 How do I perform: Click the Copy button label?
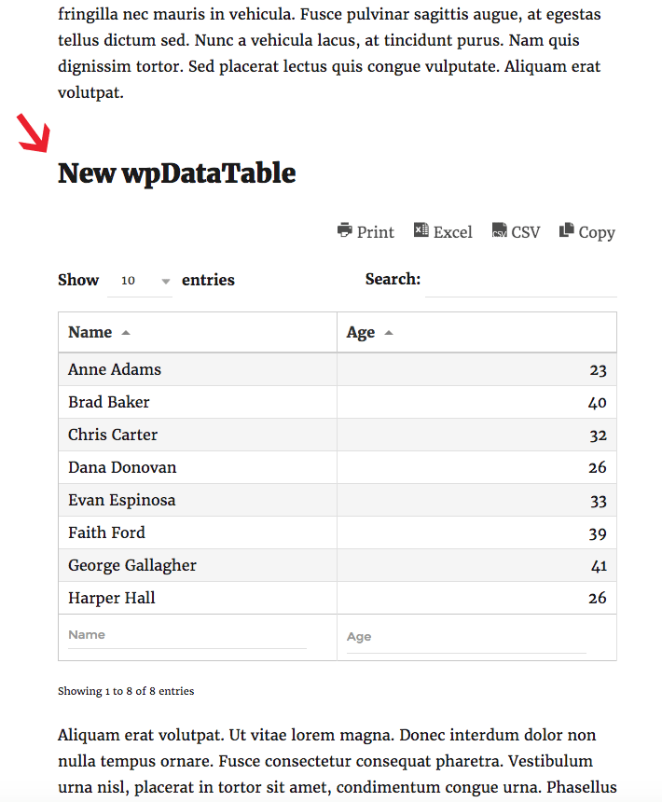[x=597, y=232]
